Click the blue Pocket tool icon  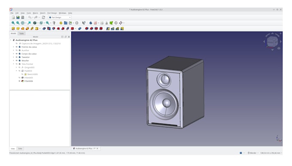point(44,28)
